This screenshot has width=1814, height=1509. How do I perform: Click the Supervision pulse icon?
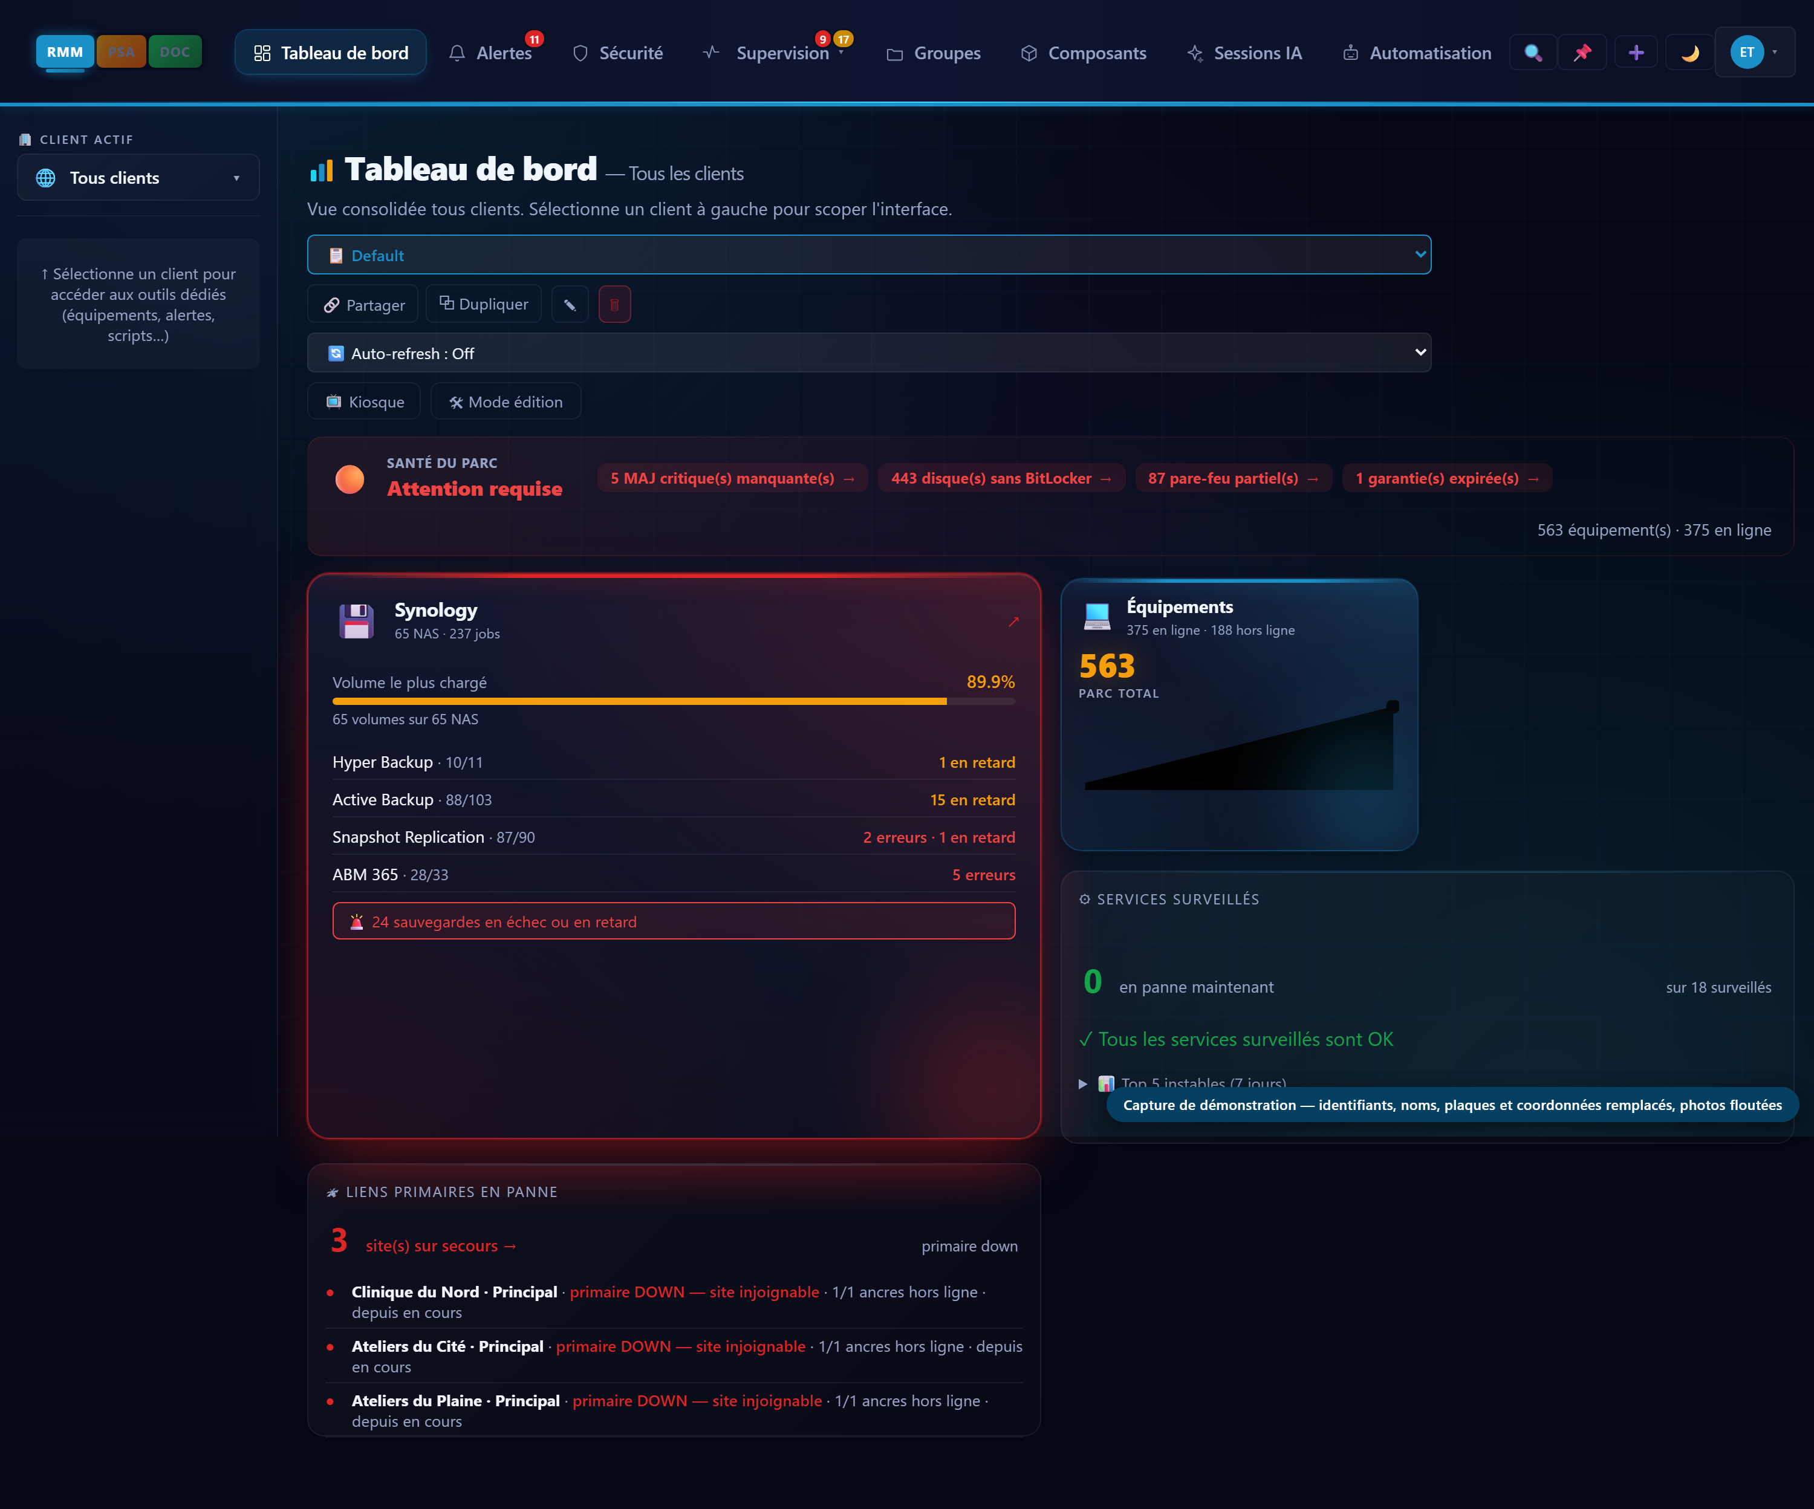click(x=711, y=53)
